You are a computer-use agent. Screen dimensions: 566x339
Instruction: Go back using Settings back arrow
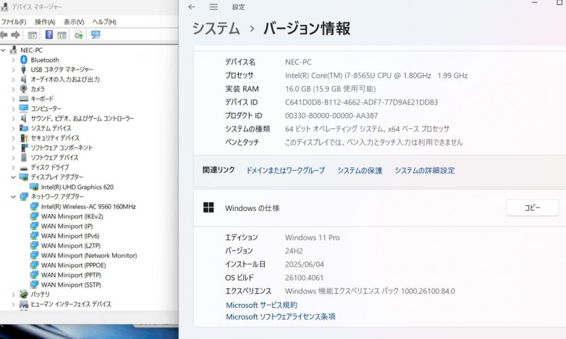(192, 7)
